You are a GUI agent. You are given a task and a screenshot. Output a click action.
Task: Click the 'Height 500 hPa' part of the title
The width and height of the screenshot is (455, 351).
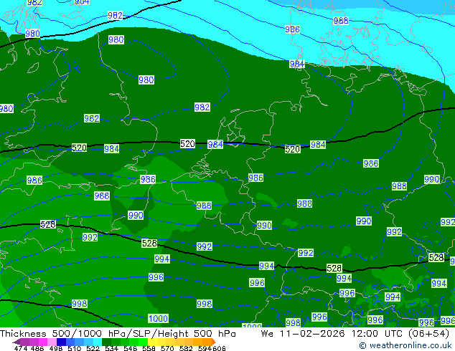(198, 334)
